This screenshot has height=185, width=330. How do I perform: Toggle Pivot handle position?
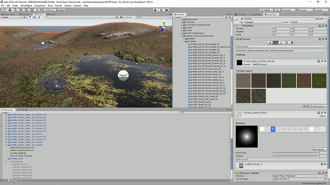49,10
